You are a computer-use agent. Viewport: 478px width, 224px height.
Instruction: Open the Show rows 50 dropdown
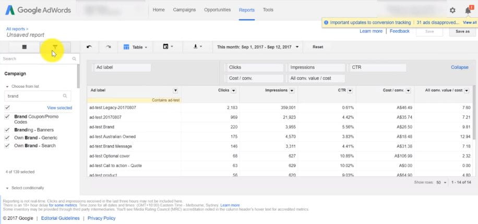coord(441,182)
